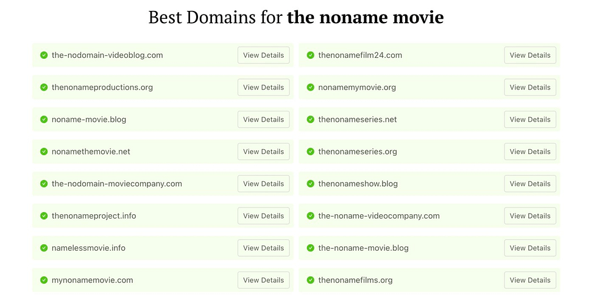This screenshot has height=297, width=605.
Task: Click green checkmark beside thenonamefilms.org
Action: tap(310, 281)
